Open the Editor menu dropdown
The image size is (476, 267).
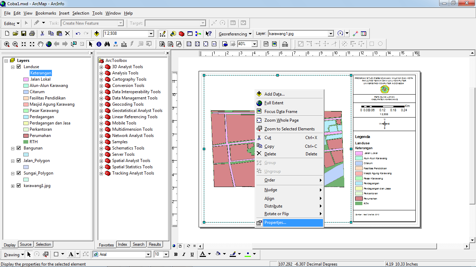12,24
